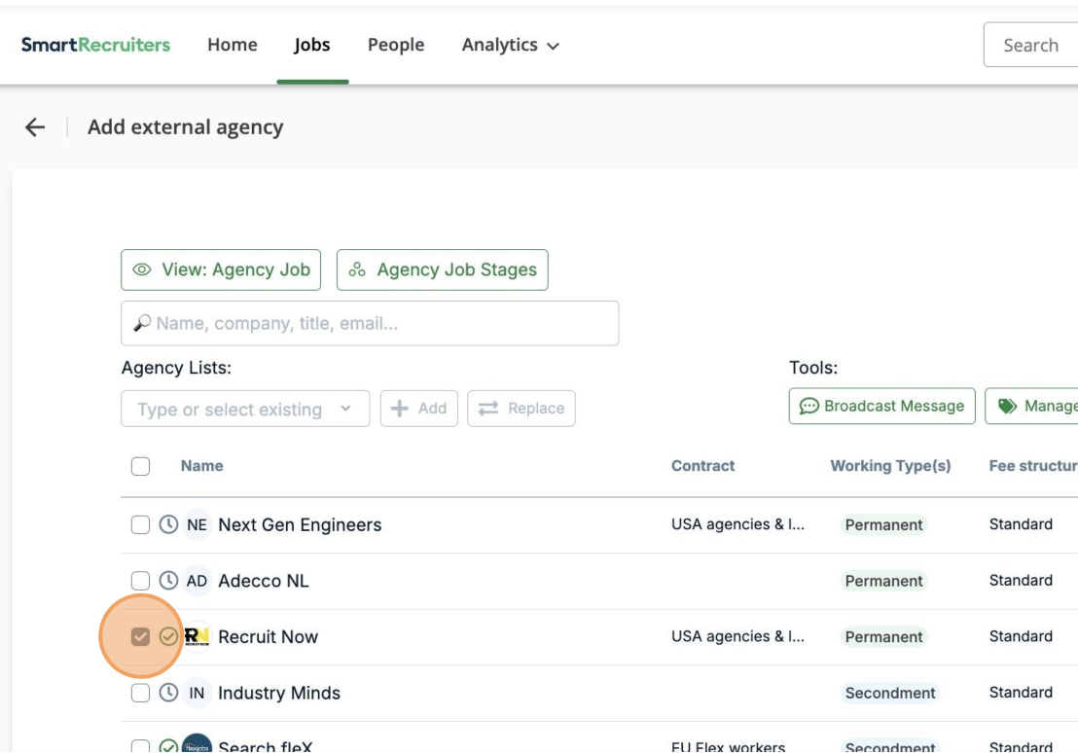Check the Next Gen Engineers checkbox
The width and height of the screenshot is (1078, 753).
pyautogui.click(x=140, y=524)
